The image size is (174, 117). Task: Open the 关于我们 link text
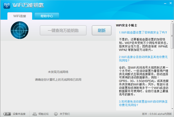65,114
